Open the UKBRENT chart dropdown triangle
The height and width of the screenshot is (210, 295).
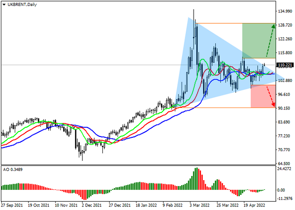click(x=4, y=5)
